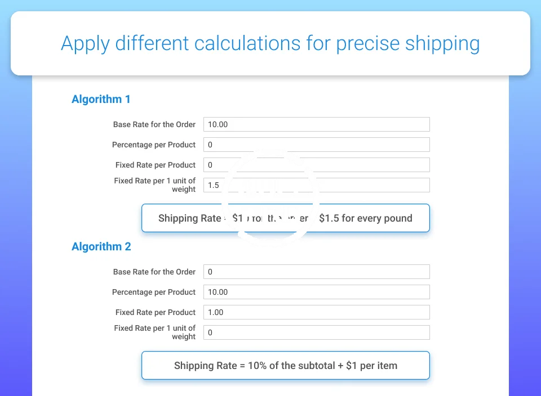Click Algorithm 2 'Percentage per Product' label
Screen dimensions: 541x396
coord(153,292)
